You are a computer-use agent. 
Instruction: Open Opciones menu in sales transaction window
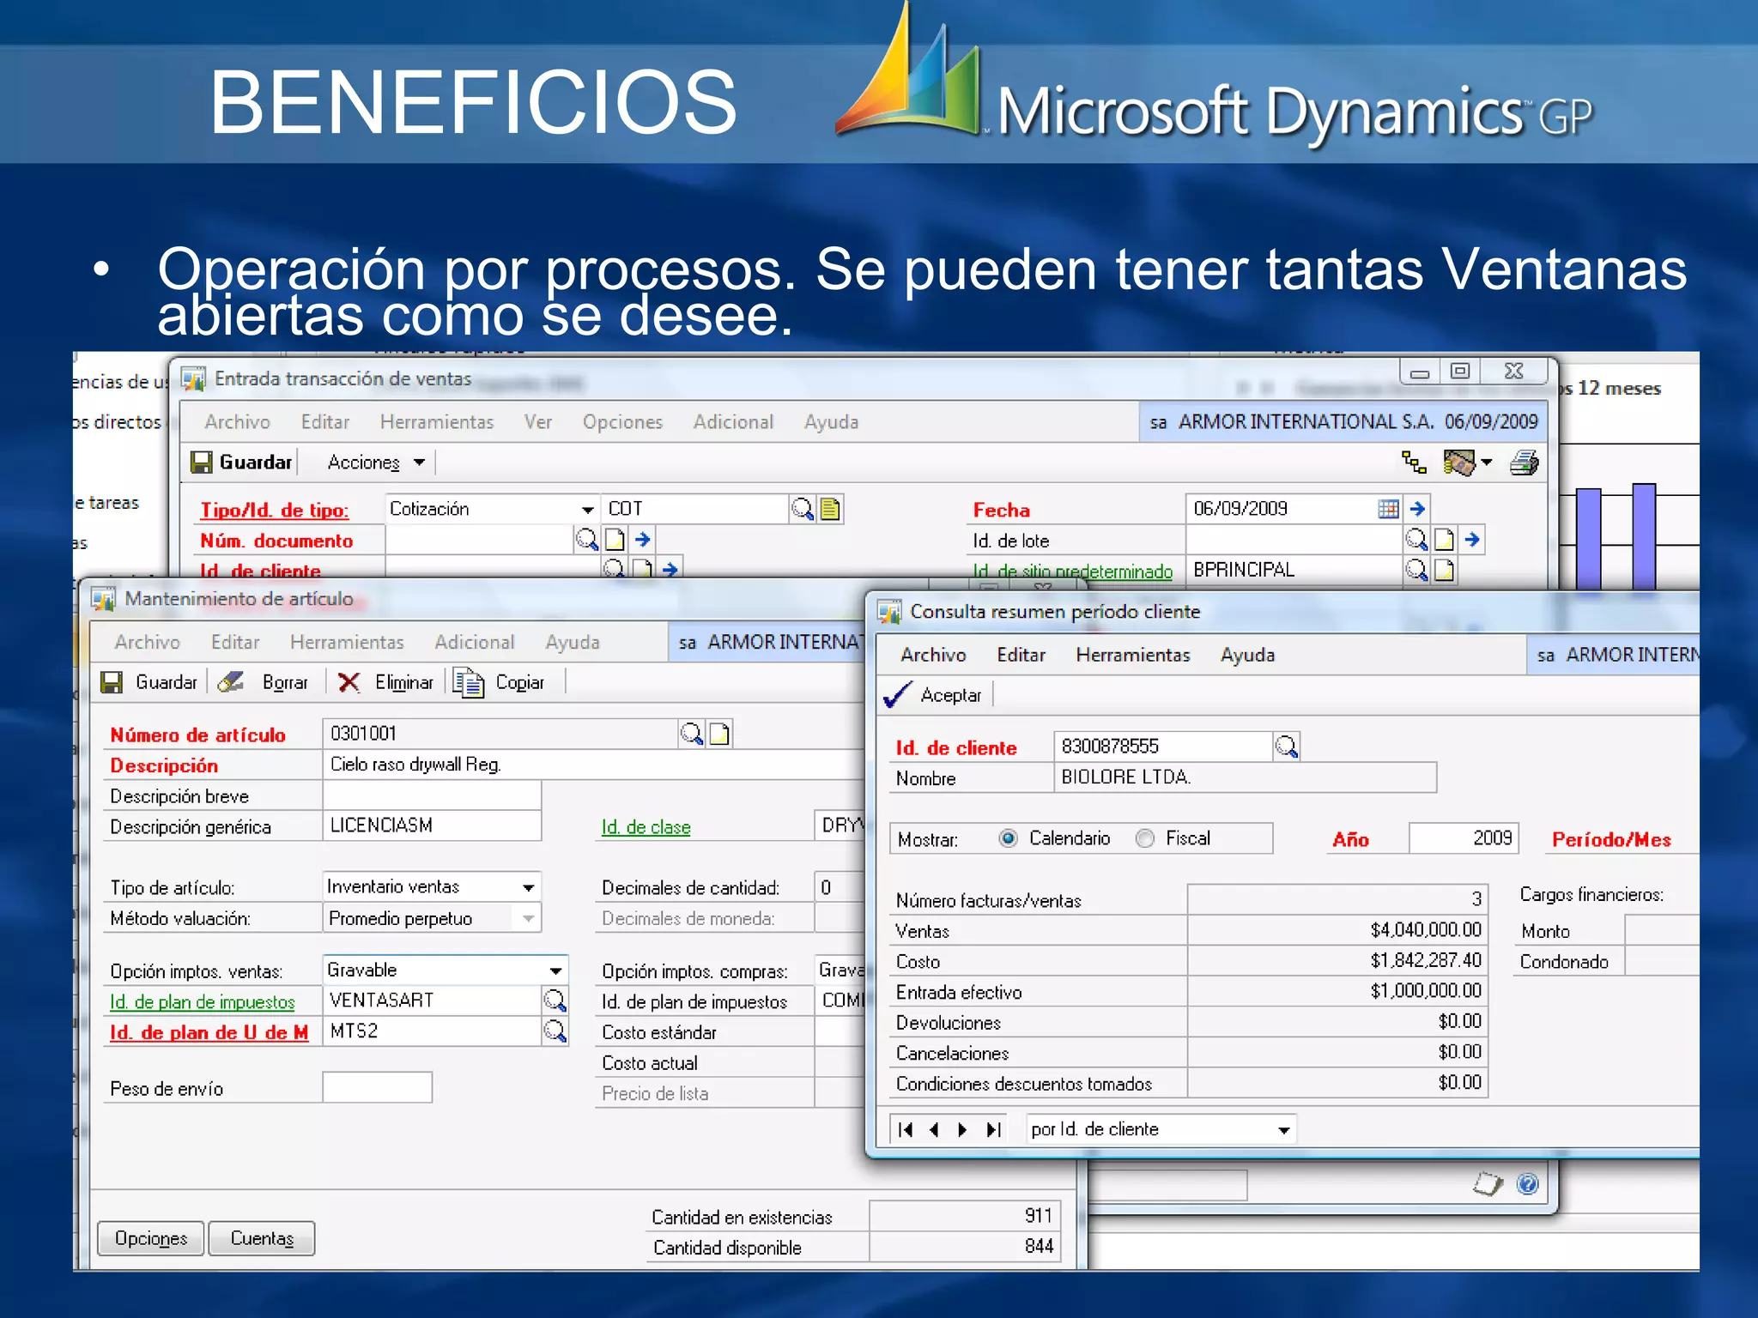(x=622, y=422)
